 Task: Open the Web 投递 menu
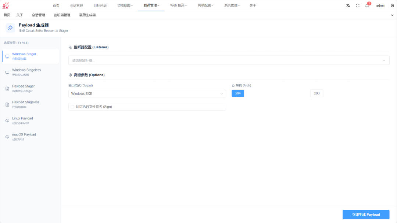click(179, 5)
